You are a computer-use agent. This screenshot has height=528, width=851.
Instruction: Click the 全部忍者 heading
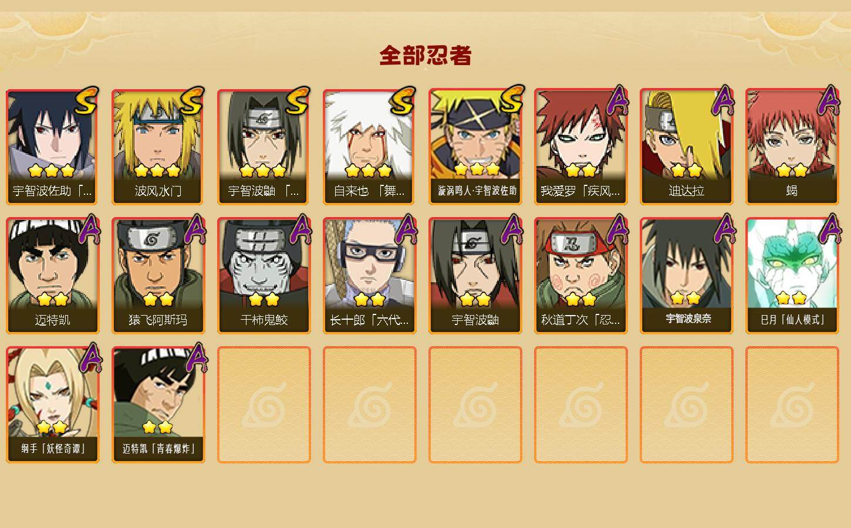[425, 56]
